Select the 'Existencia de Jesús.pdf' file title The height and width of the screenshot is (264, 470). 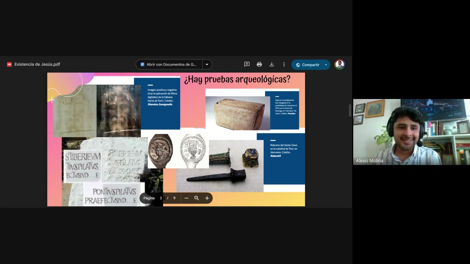point(37,65)
